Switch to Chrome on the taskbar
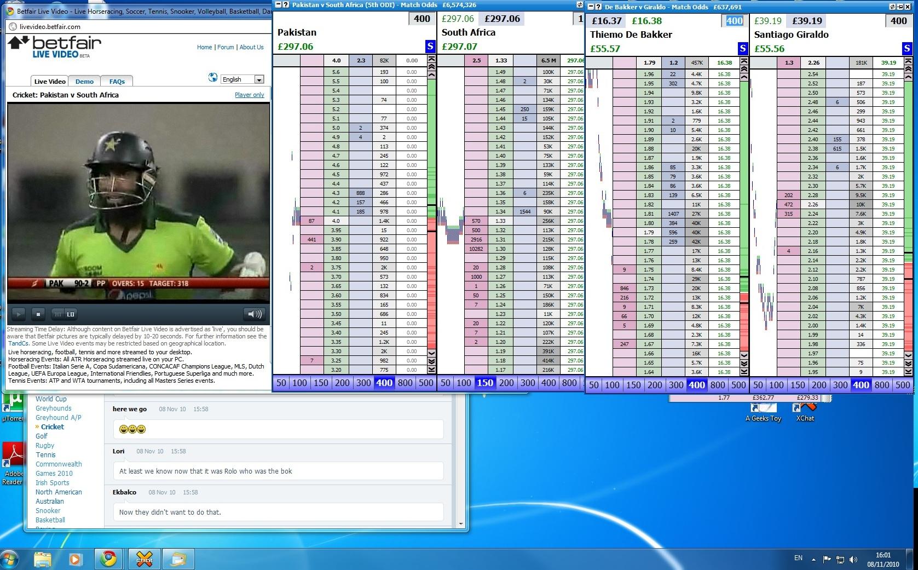This screenshot has height=570, width=918. pos(109,559)
